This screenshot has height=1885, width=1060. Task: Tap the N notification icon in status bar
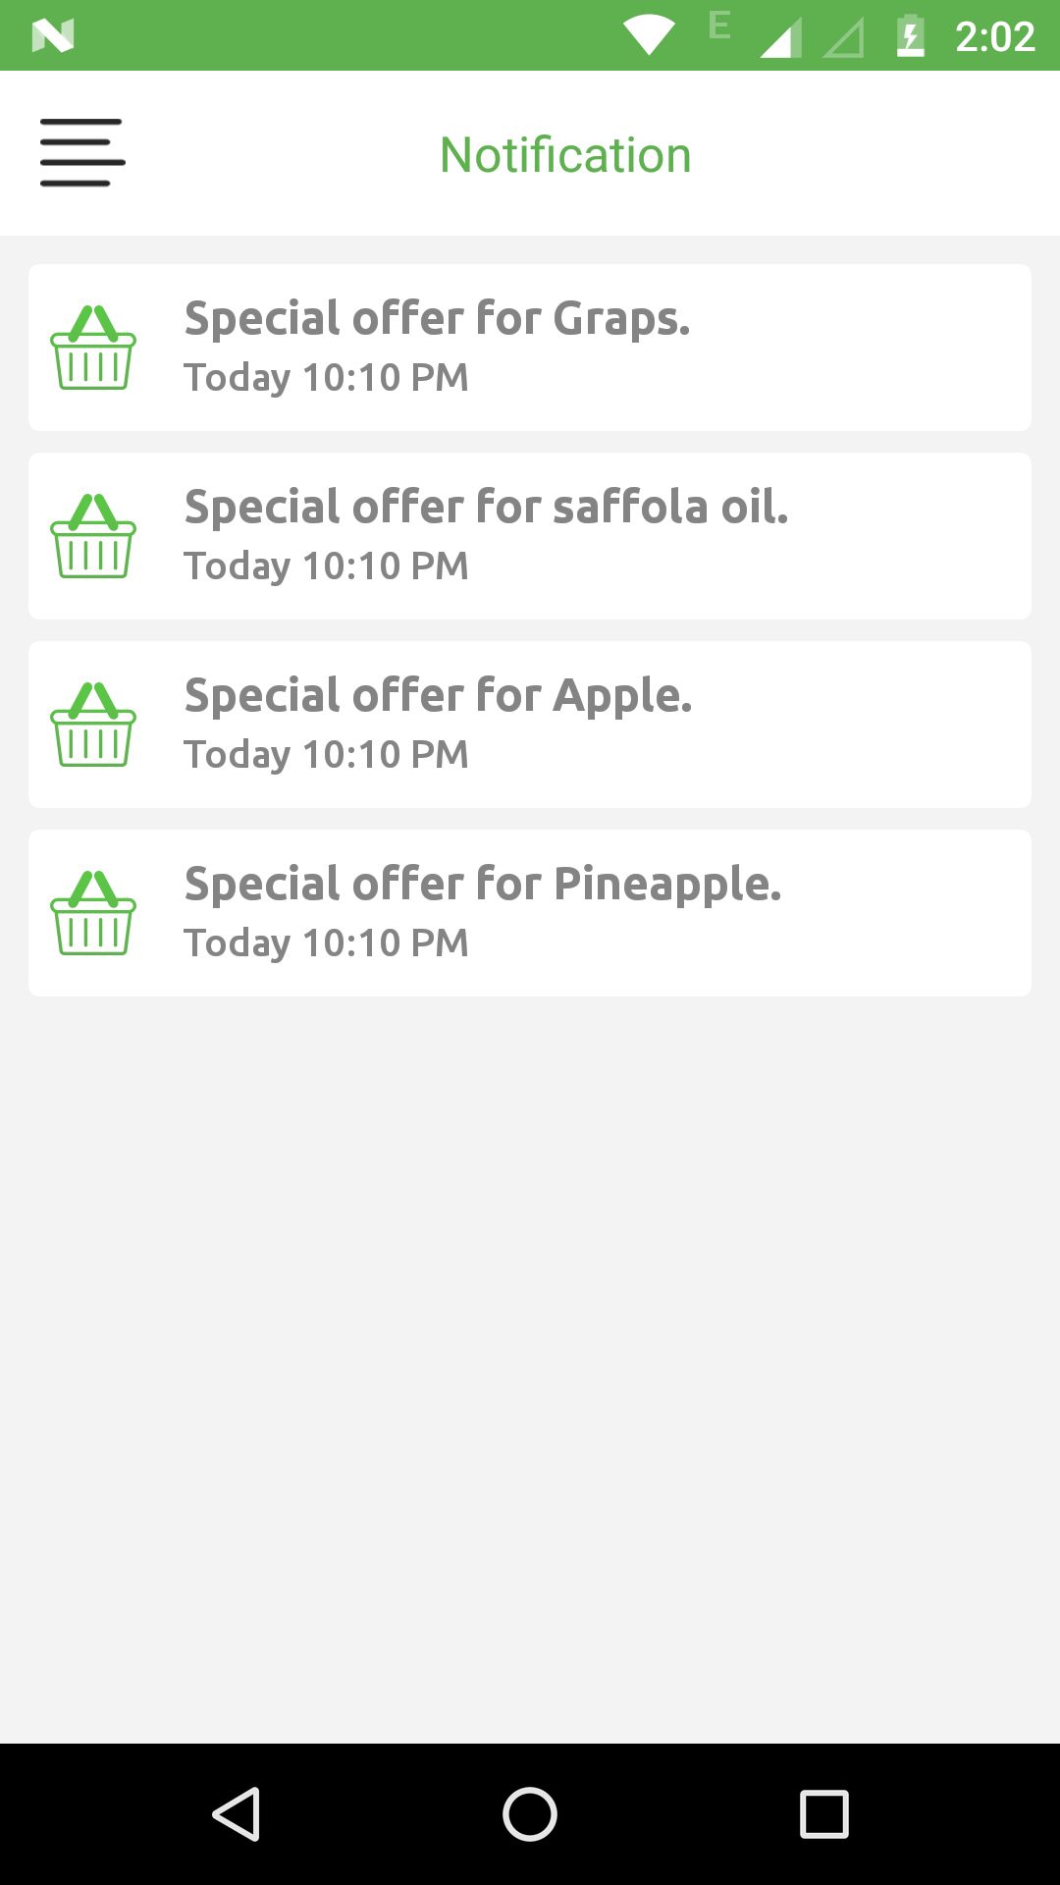click(x=53, y=36)
